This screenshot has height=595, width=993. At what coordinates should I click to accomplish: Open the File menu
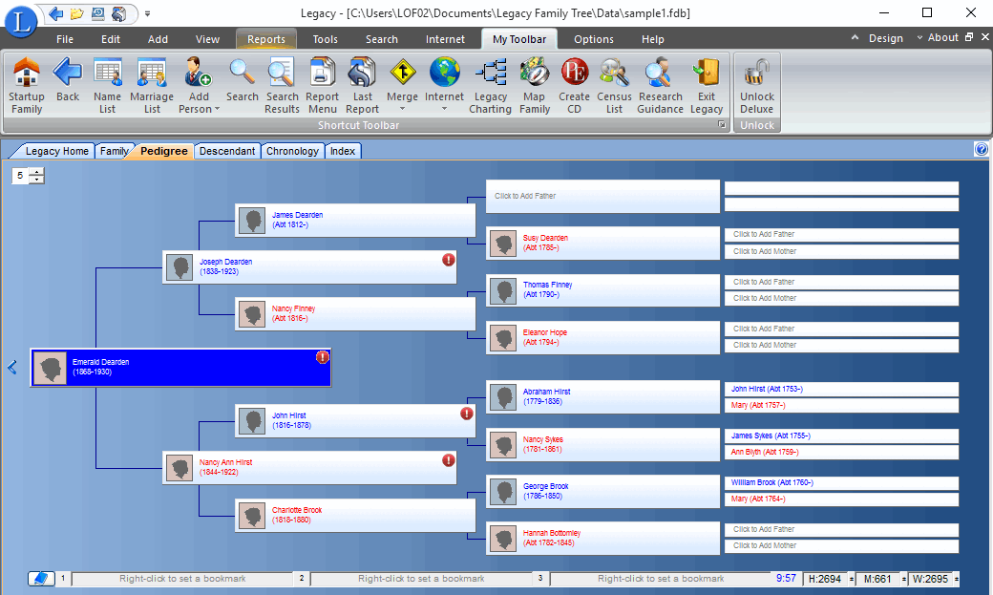point(65,39)
